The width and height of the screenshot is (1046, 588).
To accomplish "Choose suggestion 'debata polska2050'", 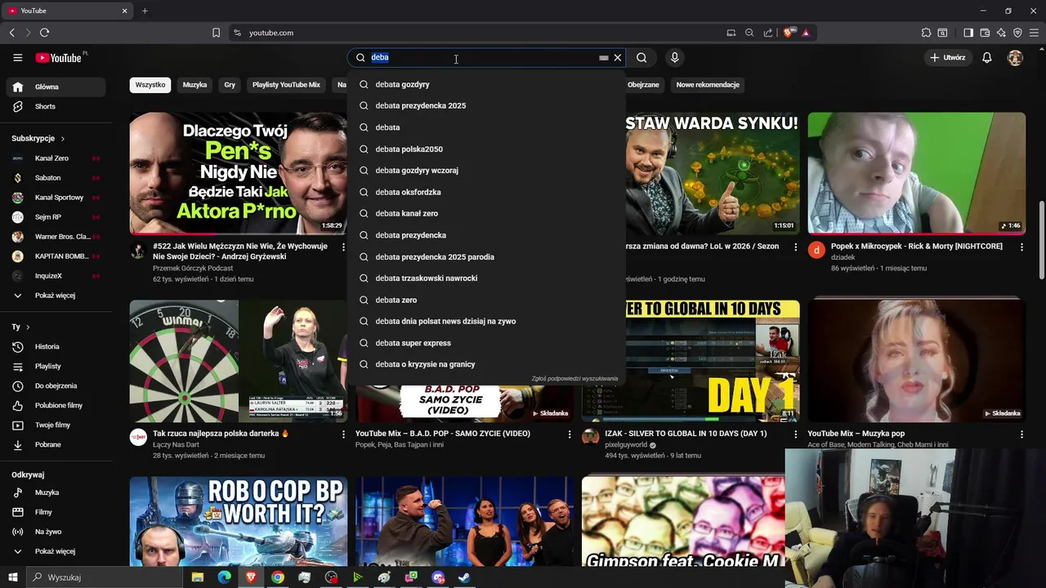I will click(486, 149).
